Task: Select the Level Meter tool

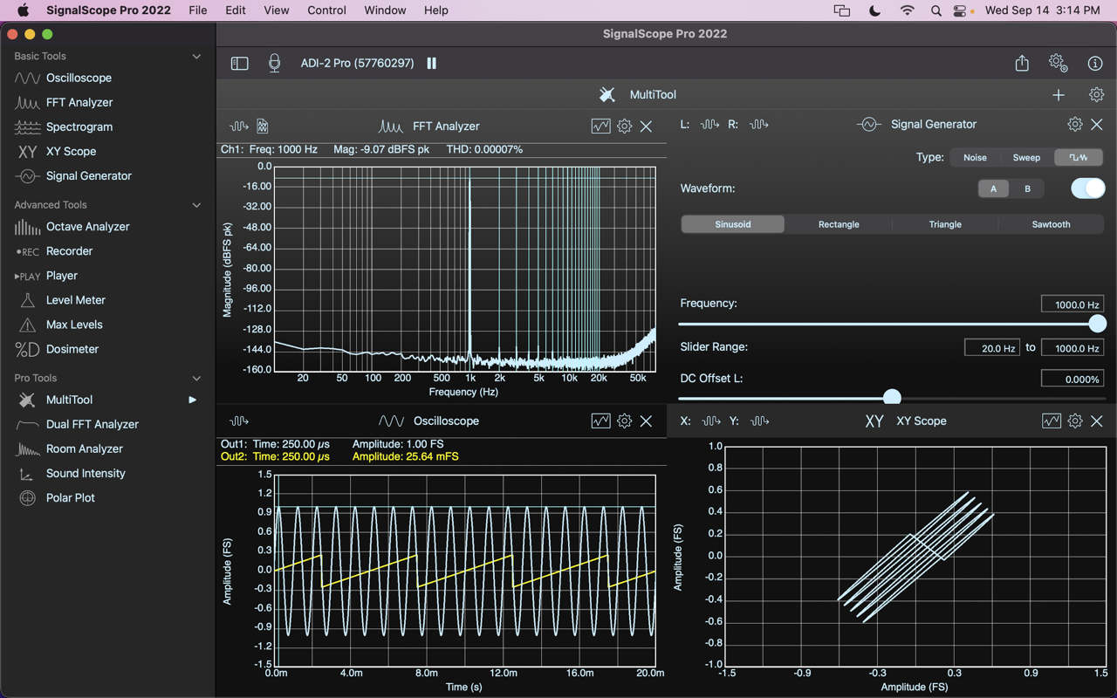Action: pos(75,299)
